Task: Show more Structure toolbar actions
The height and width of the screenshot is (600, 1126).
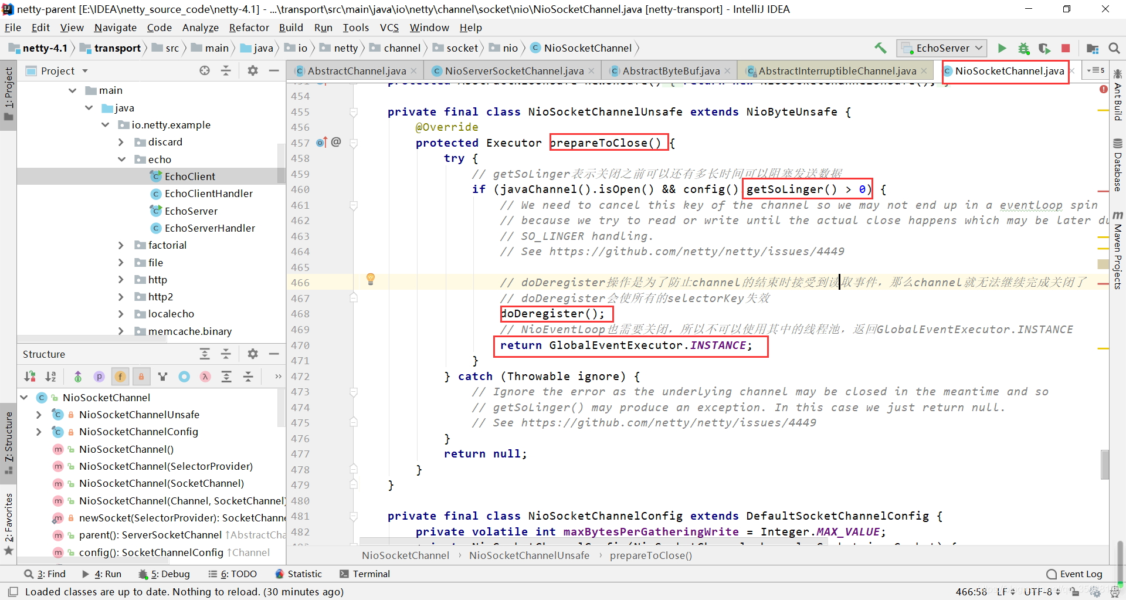Action: coord(278,377)
